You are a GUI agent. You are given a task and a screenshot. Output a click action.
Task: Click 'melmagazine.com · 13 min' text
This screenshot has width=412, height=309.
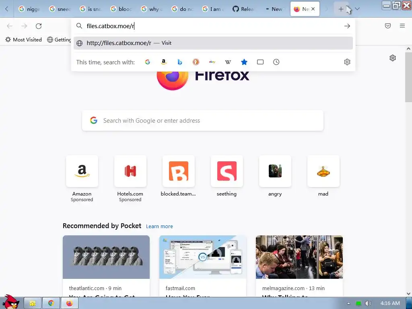click(293, 288)
